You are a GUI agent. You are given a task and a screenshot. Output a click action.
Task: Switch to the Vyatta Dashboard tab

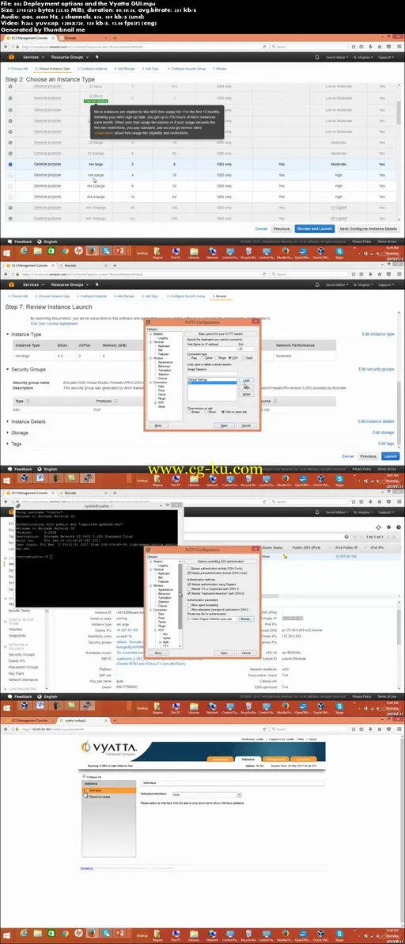click(219, 759)
